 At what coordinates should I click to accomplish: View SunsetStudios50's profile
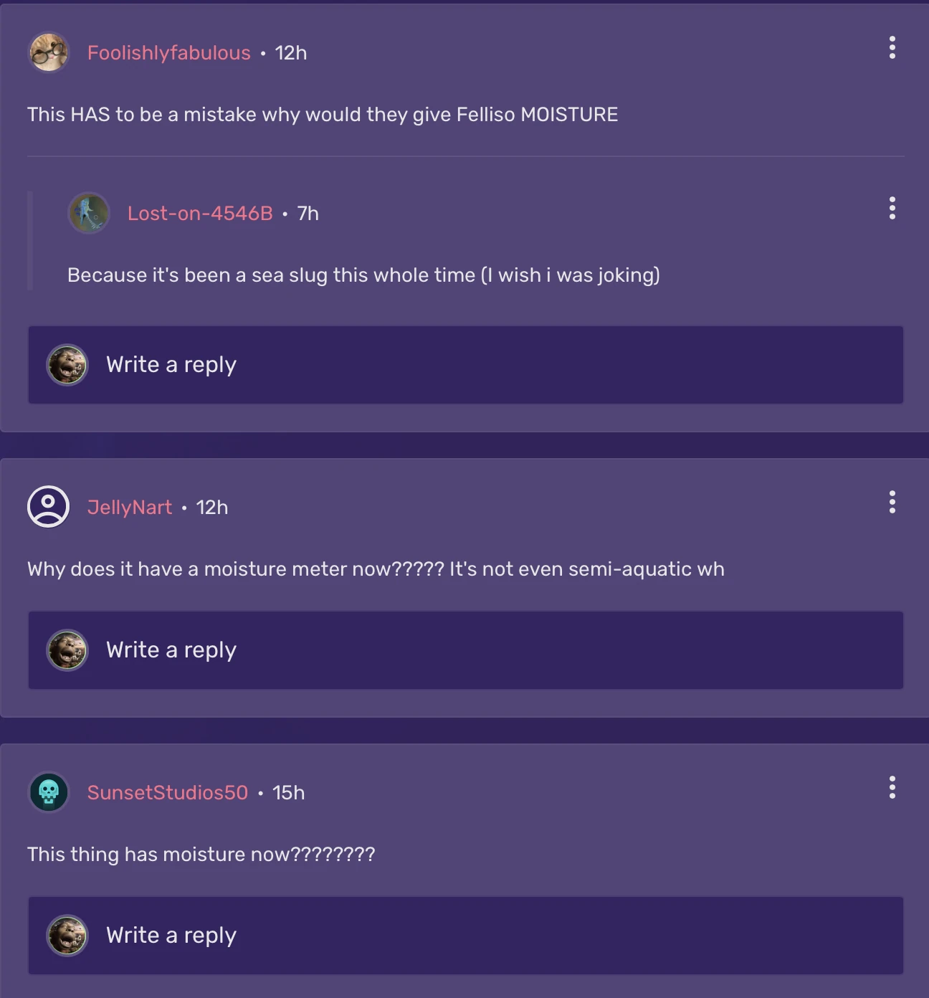168,793
